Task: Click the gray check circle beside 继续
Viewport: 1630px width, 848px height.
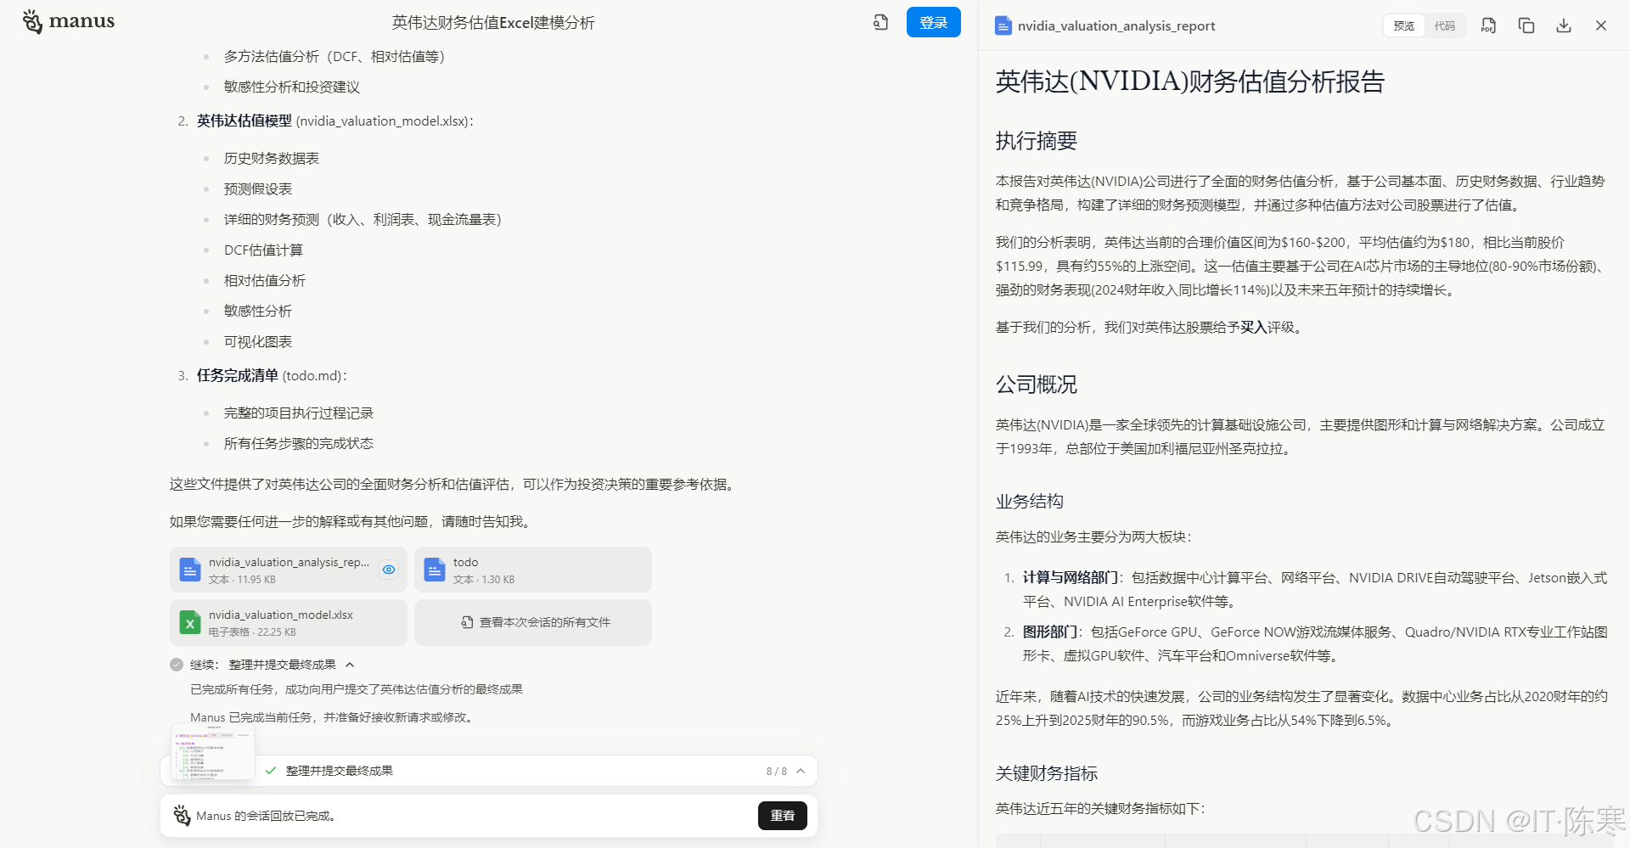Action: 177,665
